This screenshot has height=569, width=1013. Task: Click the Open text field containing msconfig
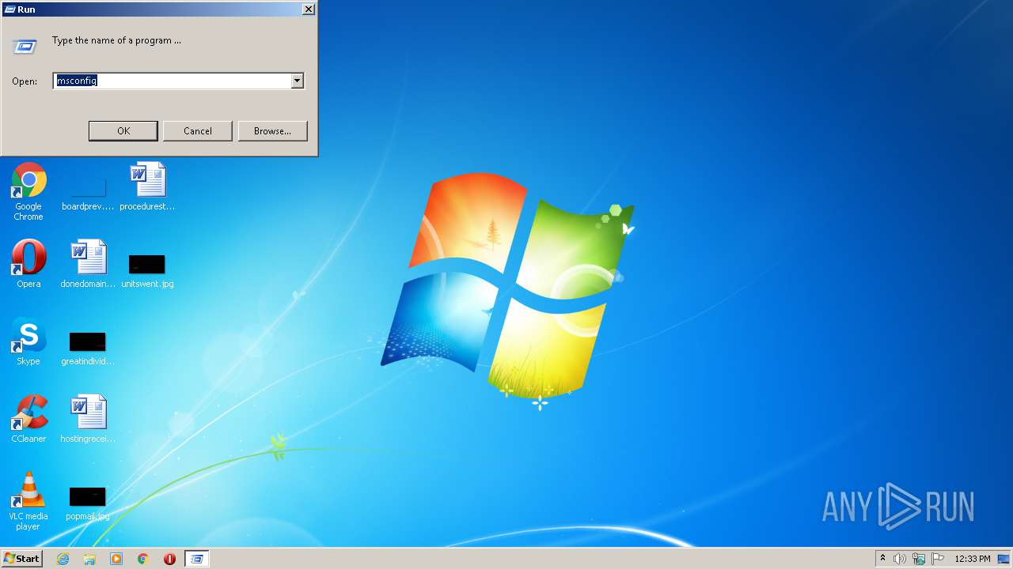(x=173, y=81)
